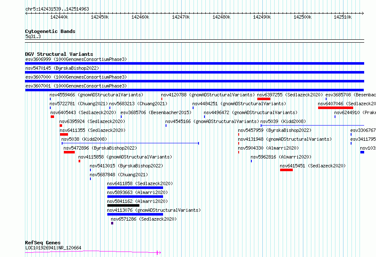Image resolution: width=376 pixels, height=257 pixels.
Task: Click the blue bar under nsv4113076
Action: 135,214
